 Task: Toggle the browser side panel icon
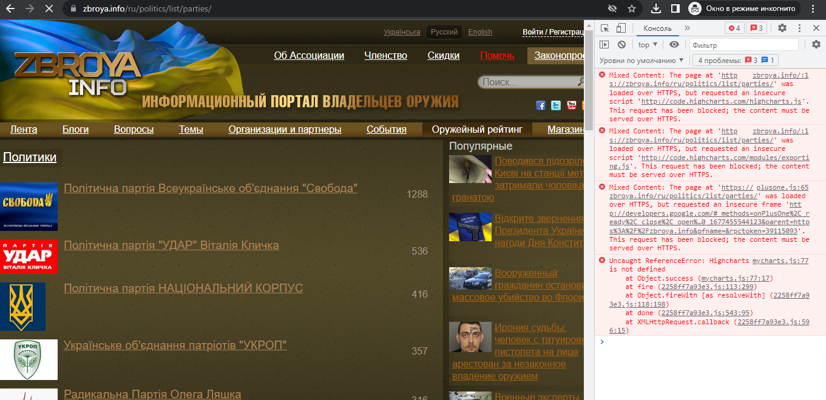click(675, 9)
